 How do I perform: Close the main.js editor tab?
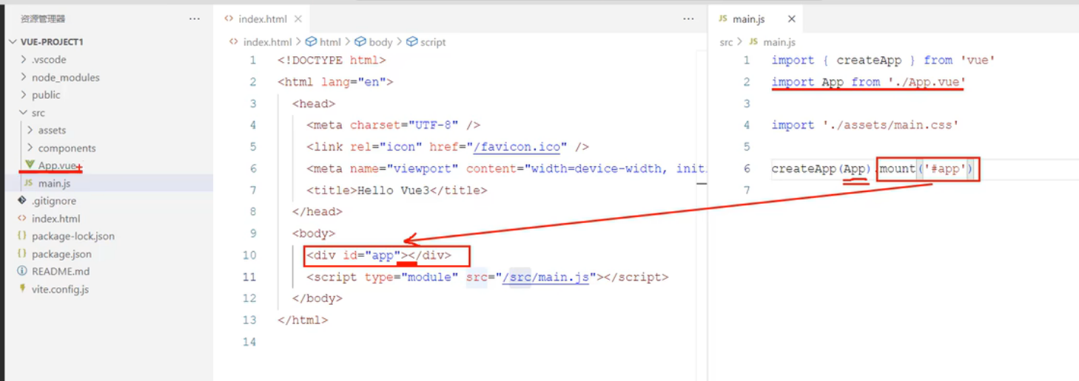(x=792, y=19)
